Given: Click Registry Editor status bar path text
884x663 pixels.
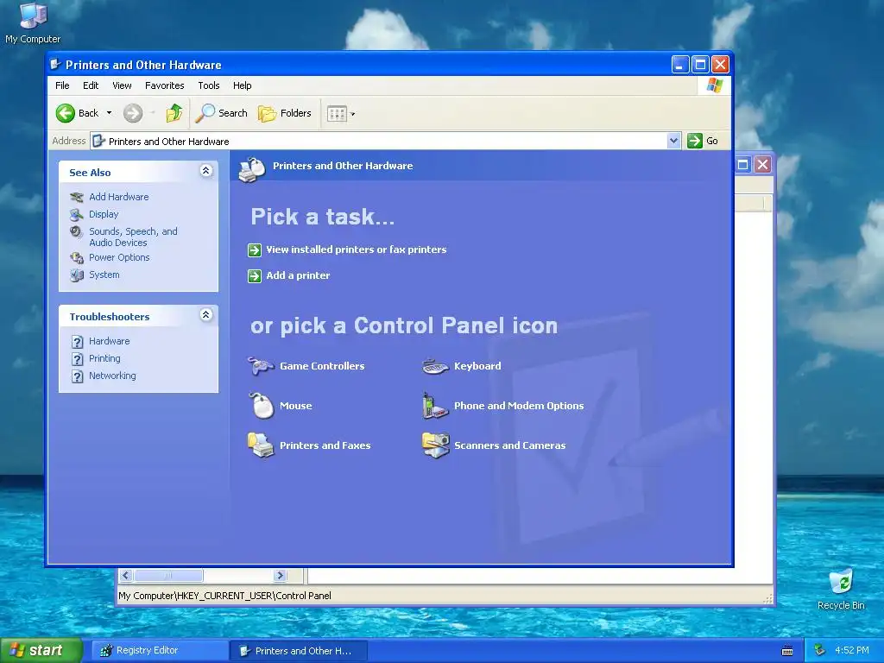Looking at the screenshot, I should tap(225, 596).
